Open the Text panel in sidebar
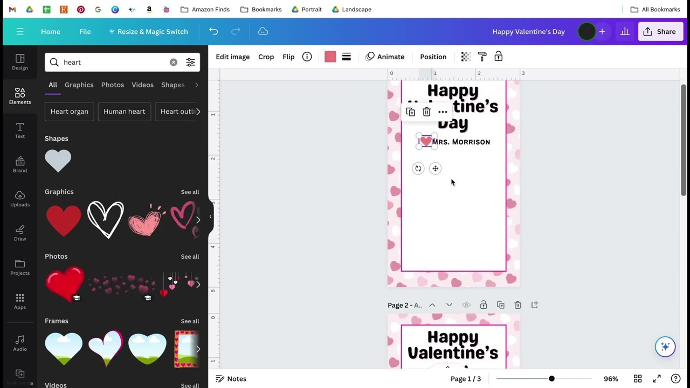 [20, 130]
